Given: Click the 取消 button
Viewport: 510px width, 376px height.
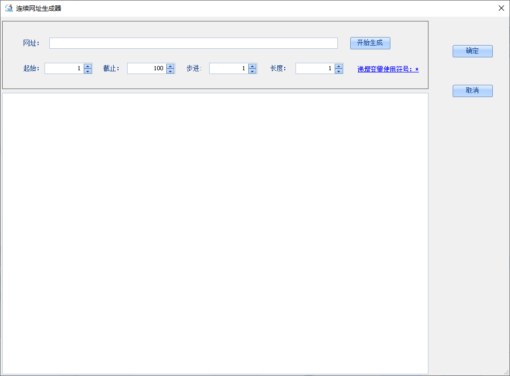Looking at the screenshot, I should click(472, 91).
